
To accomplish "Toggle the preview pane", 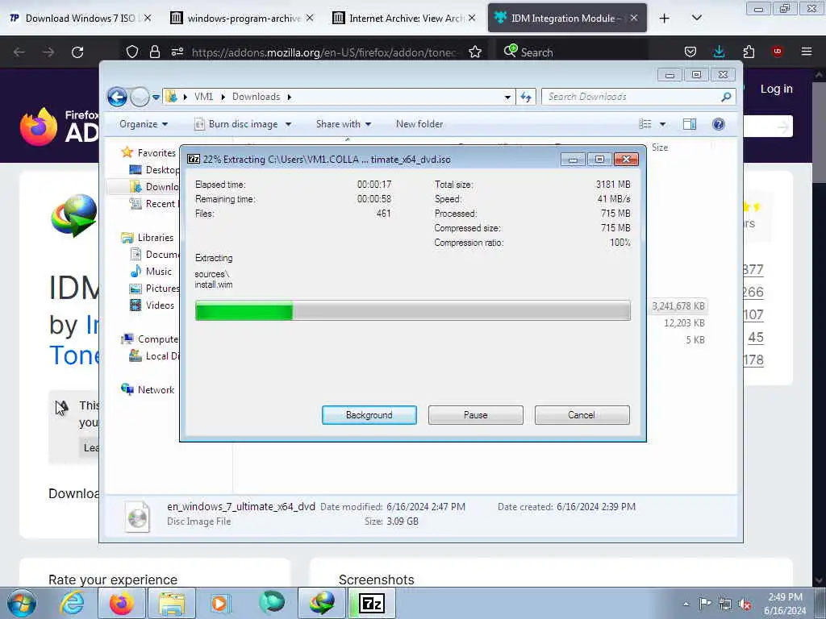I will [x=690, y=124].
